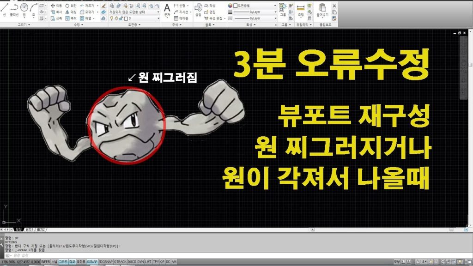Select the Circle (원) drawing tool
This screenshot has height=266, width=473.
click(x=24, y=8)
